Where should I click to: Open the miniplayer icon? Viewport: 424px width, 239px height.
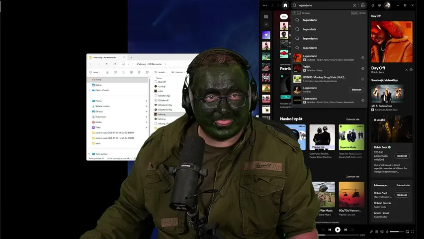[407, 232]
